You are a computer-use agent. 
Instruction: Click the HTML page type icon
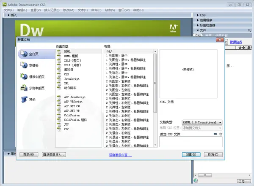(59, 51)
